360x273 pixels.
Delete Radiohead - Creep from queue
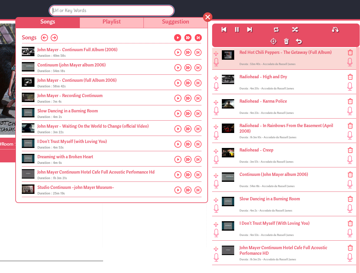point(350,150)
